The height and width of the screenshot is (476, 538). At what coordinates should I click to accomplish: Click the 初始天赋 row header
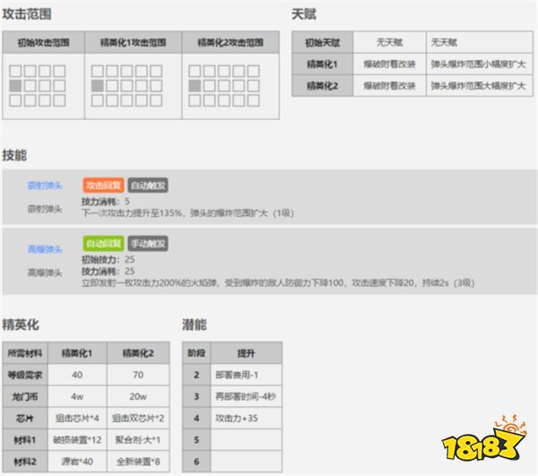[323, 42]
